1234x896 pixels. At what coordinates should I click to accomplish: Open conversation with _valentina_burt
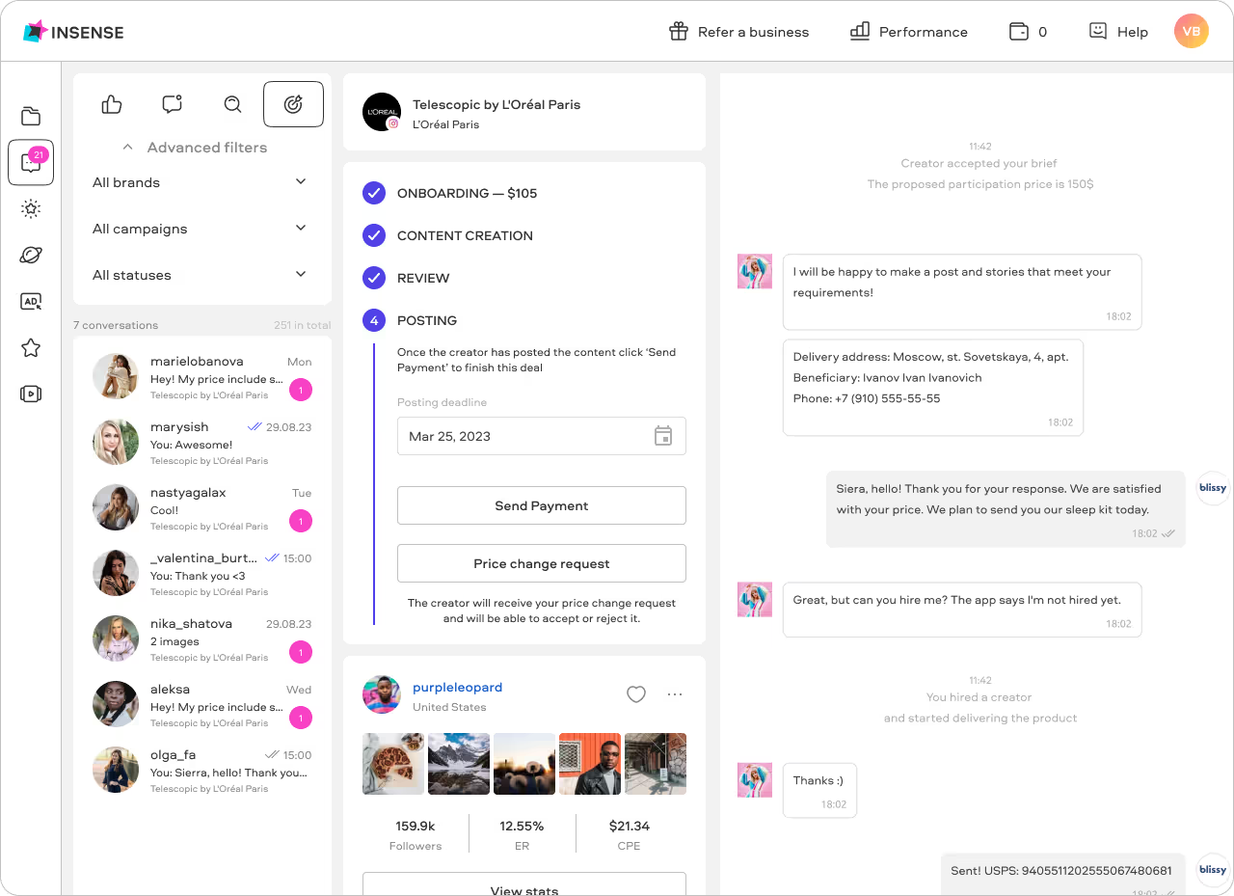click(202, 573)
